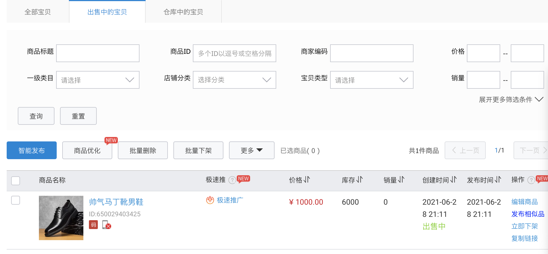Expand 展开更多筛选条件
This screenshot has width=548, height=254.
(511, 100)
